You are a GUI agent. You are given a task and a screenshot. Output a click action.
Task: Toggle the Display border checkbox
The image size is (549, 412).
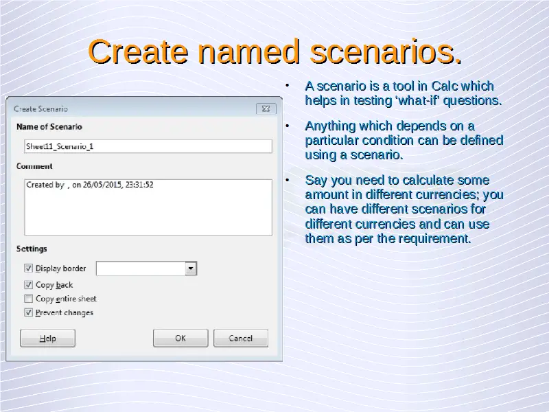[x=29, y=268]
